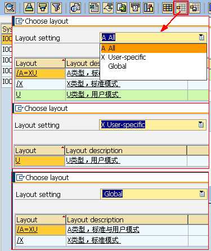The height and width of the screenshot is (251, 211).
Task: Open the ABC analysis graphic icon
Action: 149,7
